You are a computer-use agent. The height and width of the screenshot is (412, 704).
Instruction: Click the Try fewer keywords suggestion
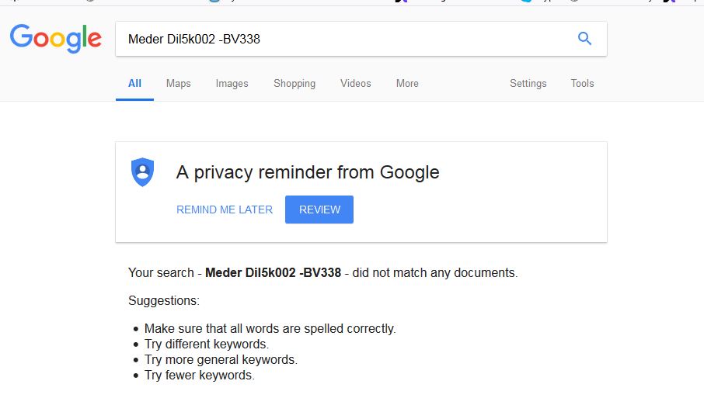click(200, 375)
